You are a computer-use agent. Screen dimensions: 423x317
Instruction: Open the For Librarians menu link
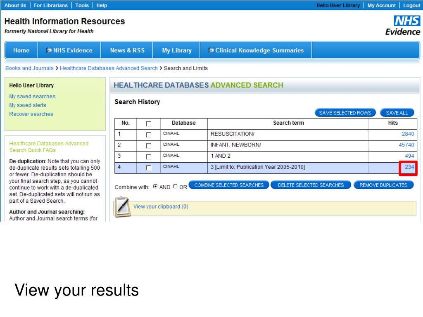coord(51,5)
